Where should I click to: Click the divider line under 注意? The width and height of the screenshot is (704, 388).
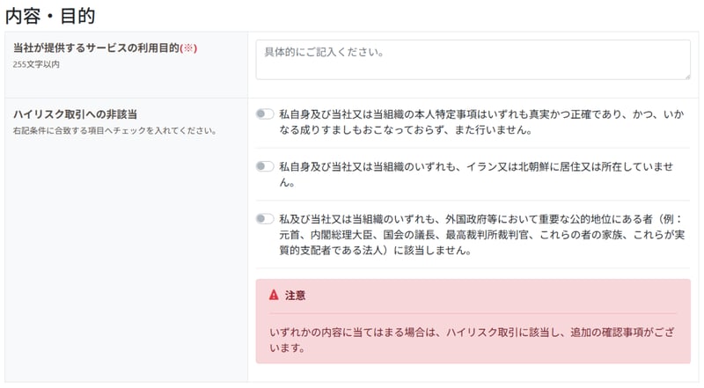[x=473, y=314]
